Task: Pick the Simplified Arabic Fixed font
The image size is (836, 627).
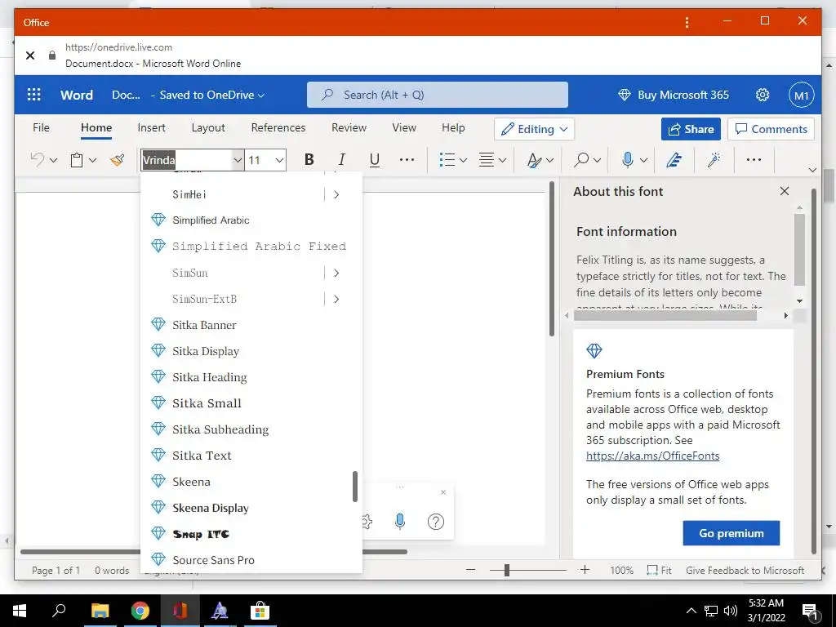Action: 251,247
